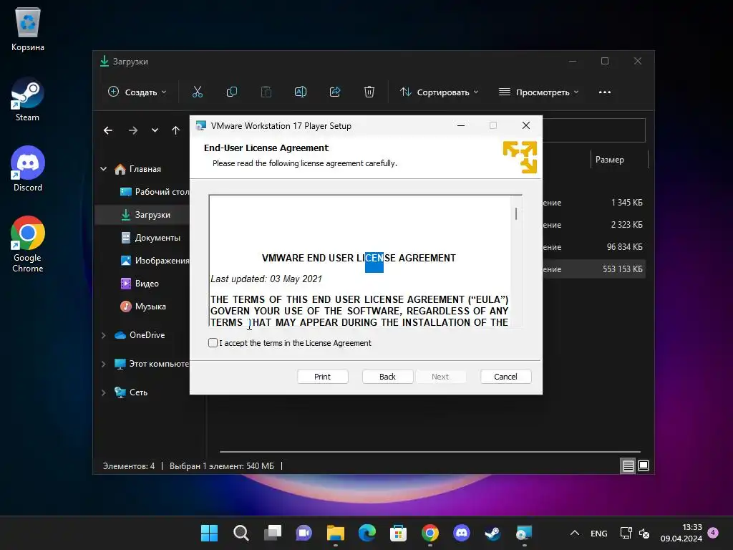
Task: Select the file sized 553 153 КБ
Action: coord(594,269)
